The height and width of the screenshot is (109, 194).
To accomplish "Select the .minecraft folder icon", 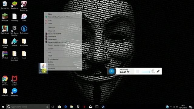I will [5, 92].
